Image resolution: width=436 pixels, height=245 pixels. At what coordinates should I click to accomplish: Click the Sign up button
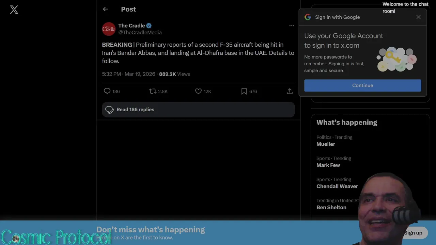[413, 233]
